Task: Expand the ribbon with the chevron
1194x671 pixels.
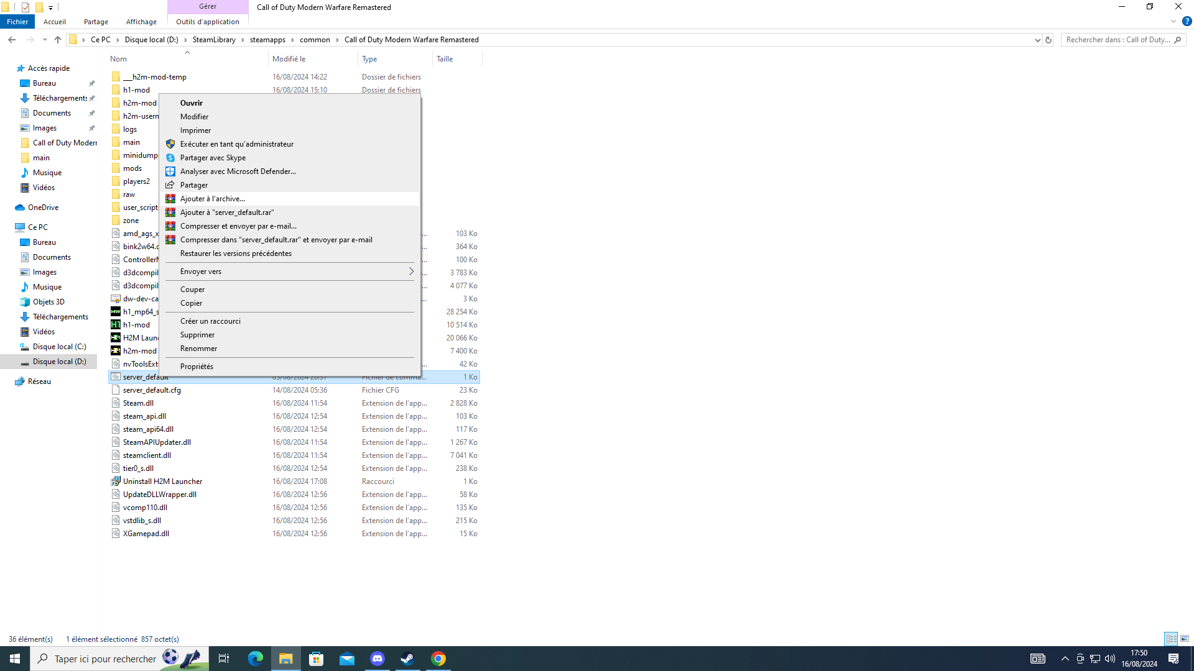Action: point(1173,21)
